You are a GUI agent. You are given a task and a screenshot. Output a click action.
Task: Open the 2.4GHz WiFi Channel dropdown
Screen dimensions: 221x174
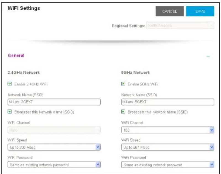(x=54, y=130)
